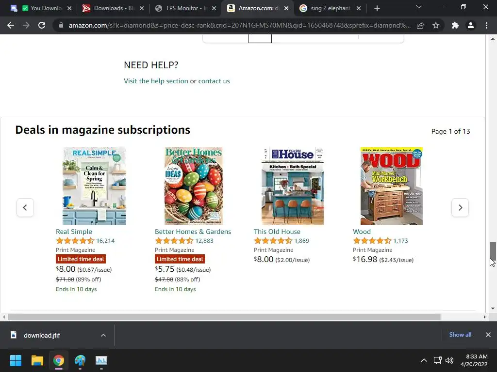This screenshot has width=497, height=372.
Task: Open the Paint taskbar icon
Action: click(80, 360)
